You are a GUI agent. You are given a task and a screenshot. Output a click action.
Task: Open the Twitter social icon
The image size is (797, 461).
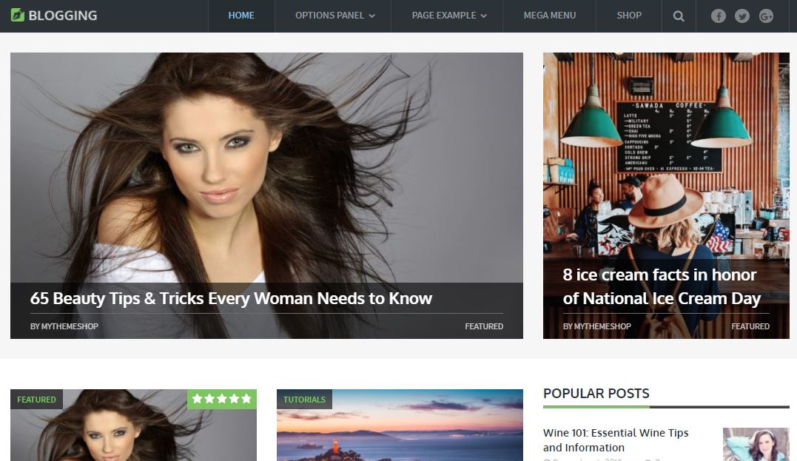pyautogui.click(x=741, y=16)
